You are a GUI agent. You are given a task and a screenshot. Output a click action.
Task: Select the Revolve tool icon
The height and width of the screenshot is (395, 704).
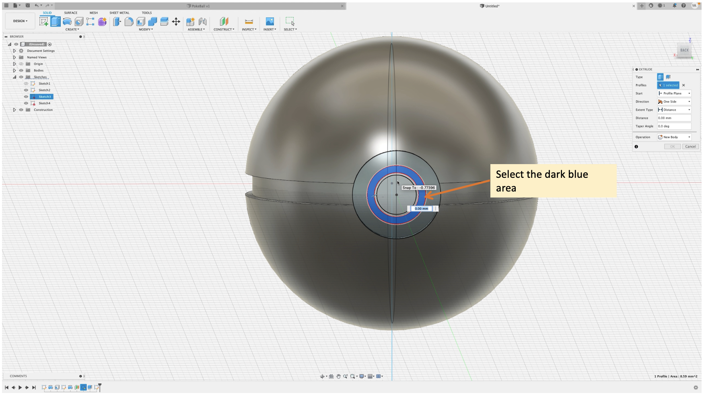(x=67, y=21)
